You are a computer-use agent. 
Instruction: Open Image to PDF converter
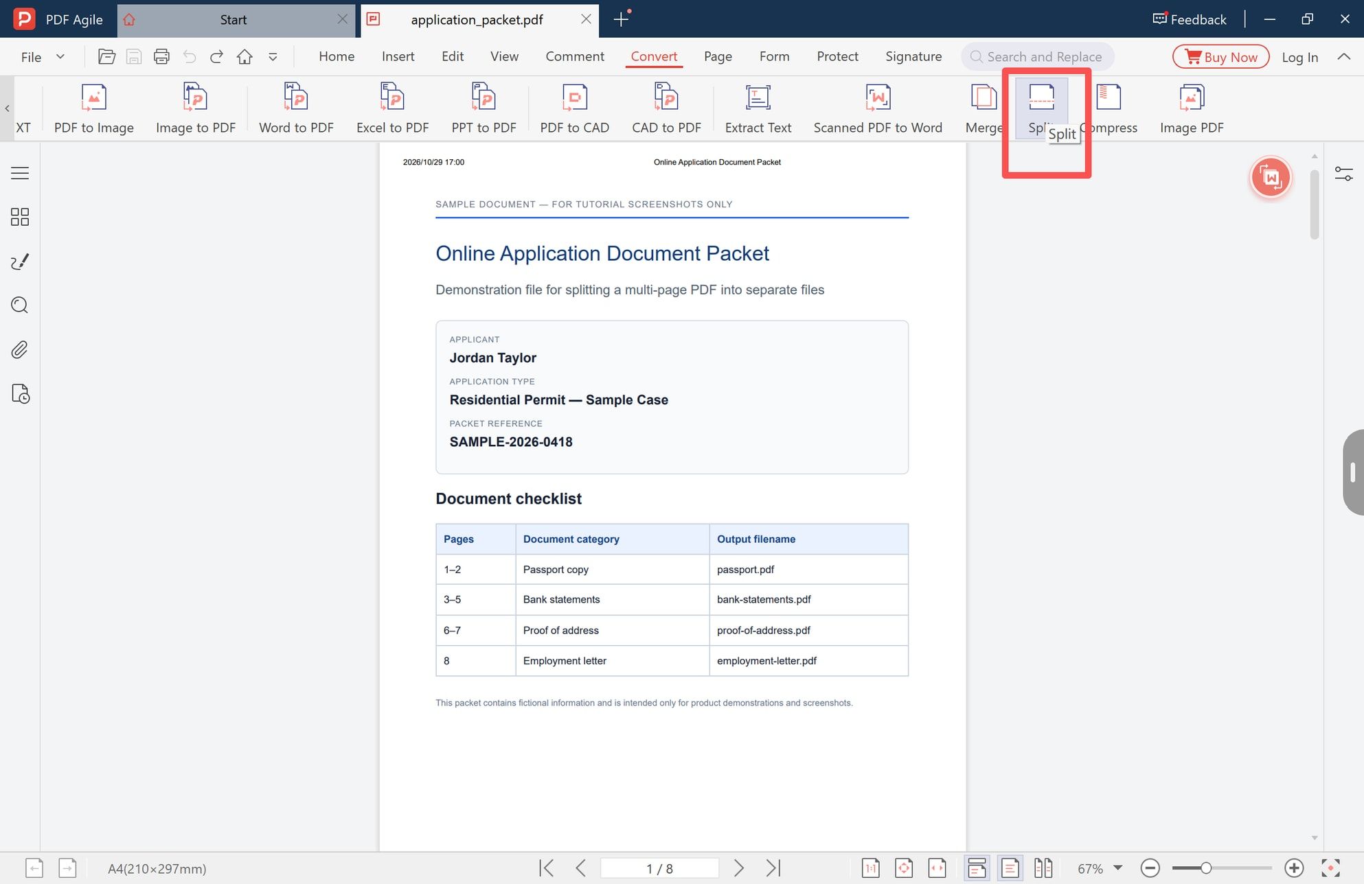196,108
